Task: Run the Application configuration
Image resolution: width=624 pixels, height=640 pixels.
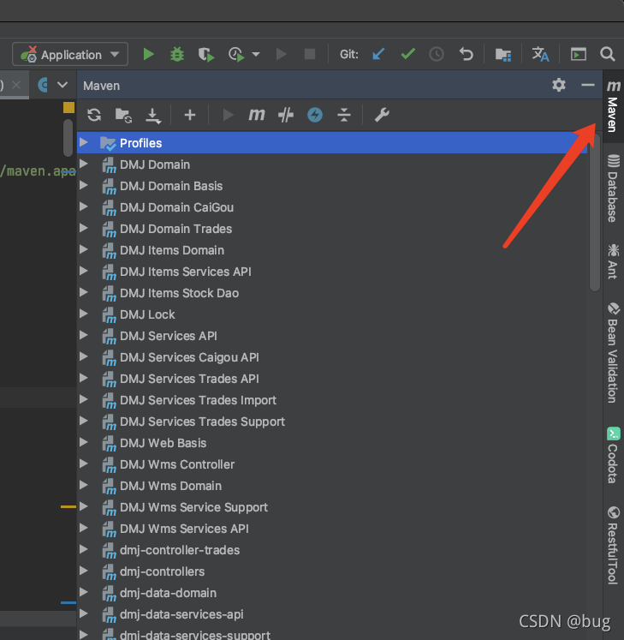Action: 149,54
